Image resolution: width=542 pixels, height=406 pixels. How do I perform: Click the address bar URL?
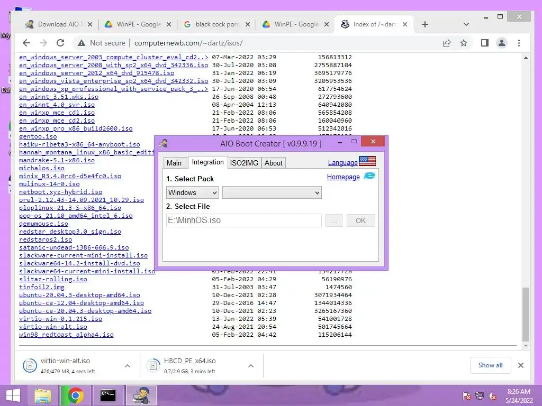pos(188,43)
